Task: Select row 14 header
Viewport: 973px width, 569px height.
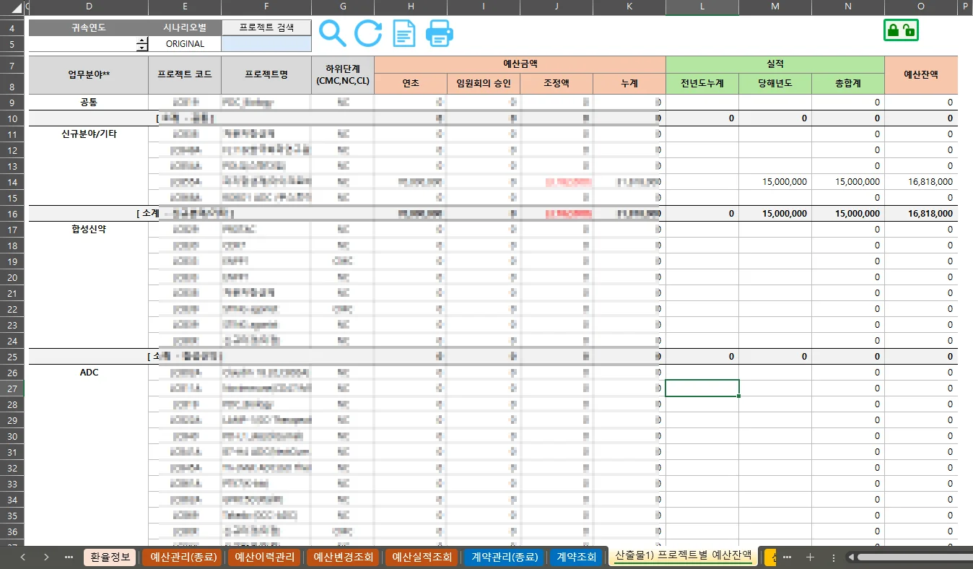Action: (x=12, y=181)
